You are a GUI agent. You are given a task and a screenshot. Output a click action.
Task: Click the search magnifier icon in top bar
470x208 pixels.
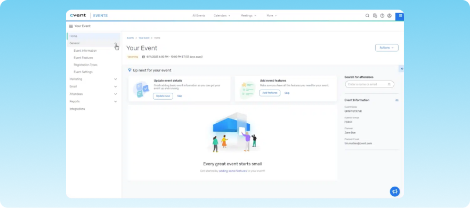pyautogui.click(x=367, y=15)
